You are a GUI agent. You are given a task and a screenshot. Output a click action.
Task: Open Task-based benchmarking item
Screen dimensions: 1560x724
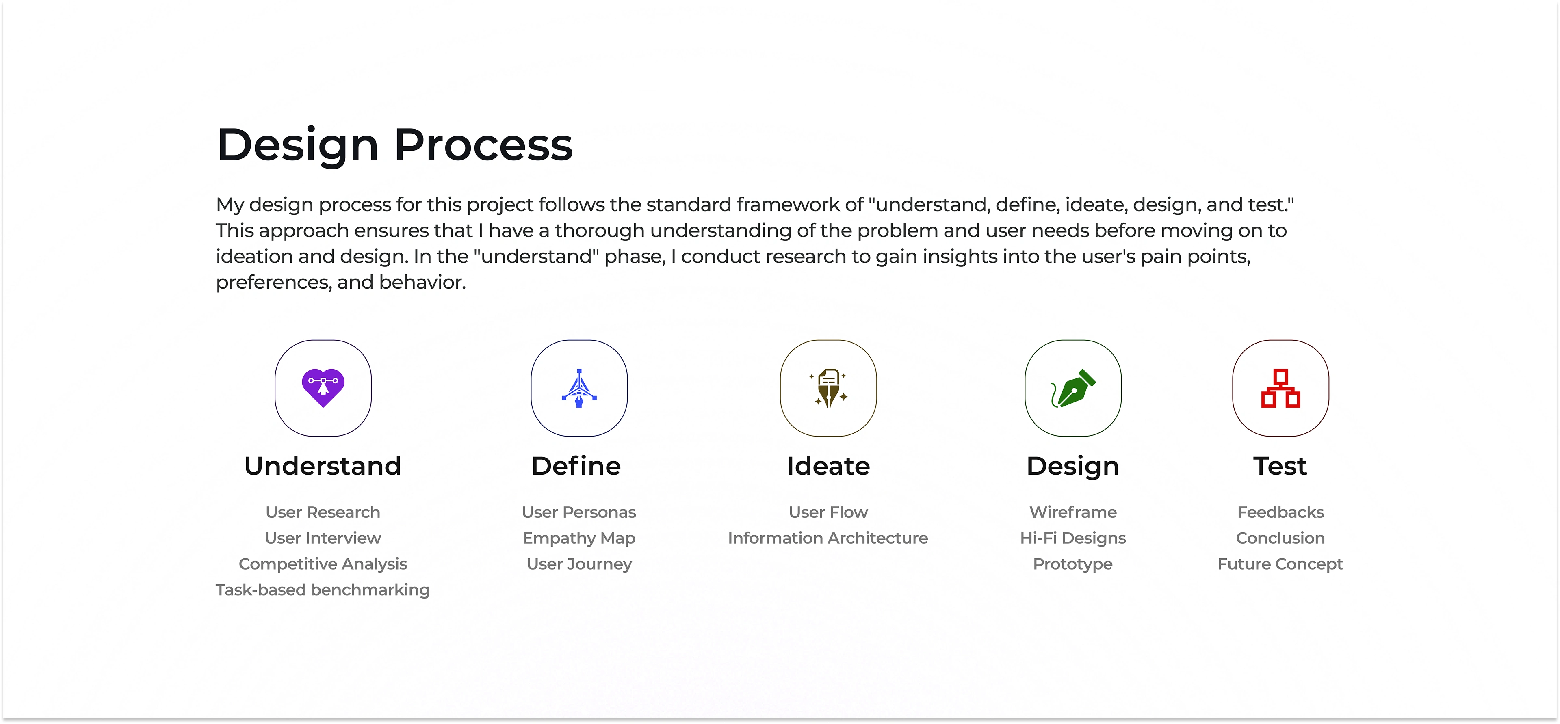(x=323, y=590)
